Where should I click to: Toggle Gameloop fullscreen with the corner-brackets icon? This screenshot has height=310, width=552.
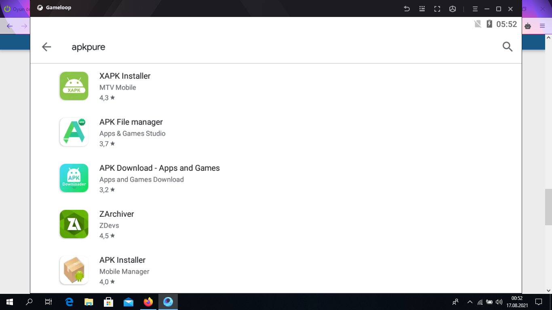pos(437,8)
